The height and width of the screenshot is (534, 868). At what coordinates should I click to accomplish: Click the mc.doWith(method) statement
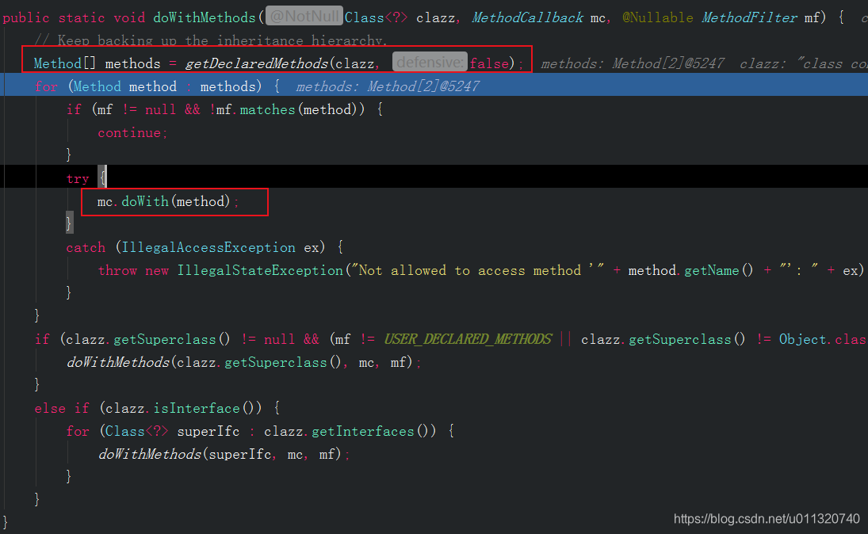point(164,201)
